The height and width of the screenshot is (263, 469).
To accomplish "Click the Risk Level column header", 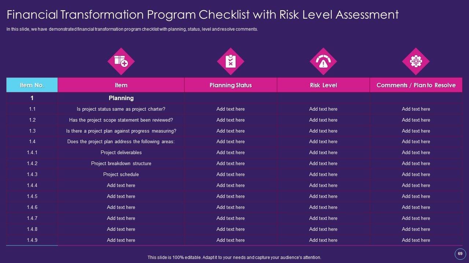I will (323, 85).
